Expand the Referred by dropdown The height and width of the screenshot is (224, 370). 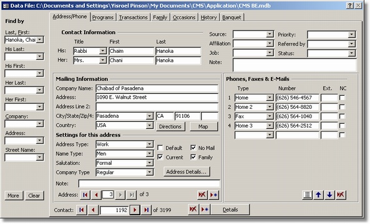click(x=352, y=44)
